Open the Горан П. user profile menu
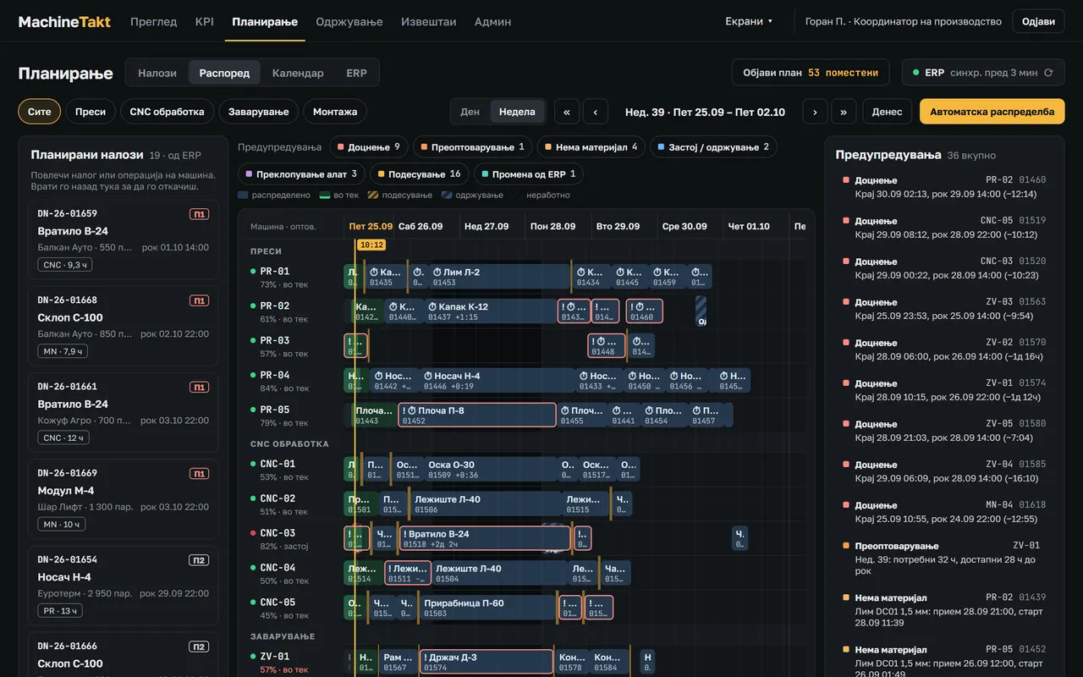Image resolution: width=1083 pixels, height=677 pixels. pos(904,21)
